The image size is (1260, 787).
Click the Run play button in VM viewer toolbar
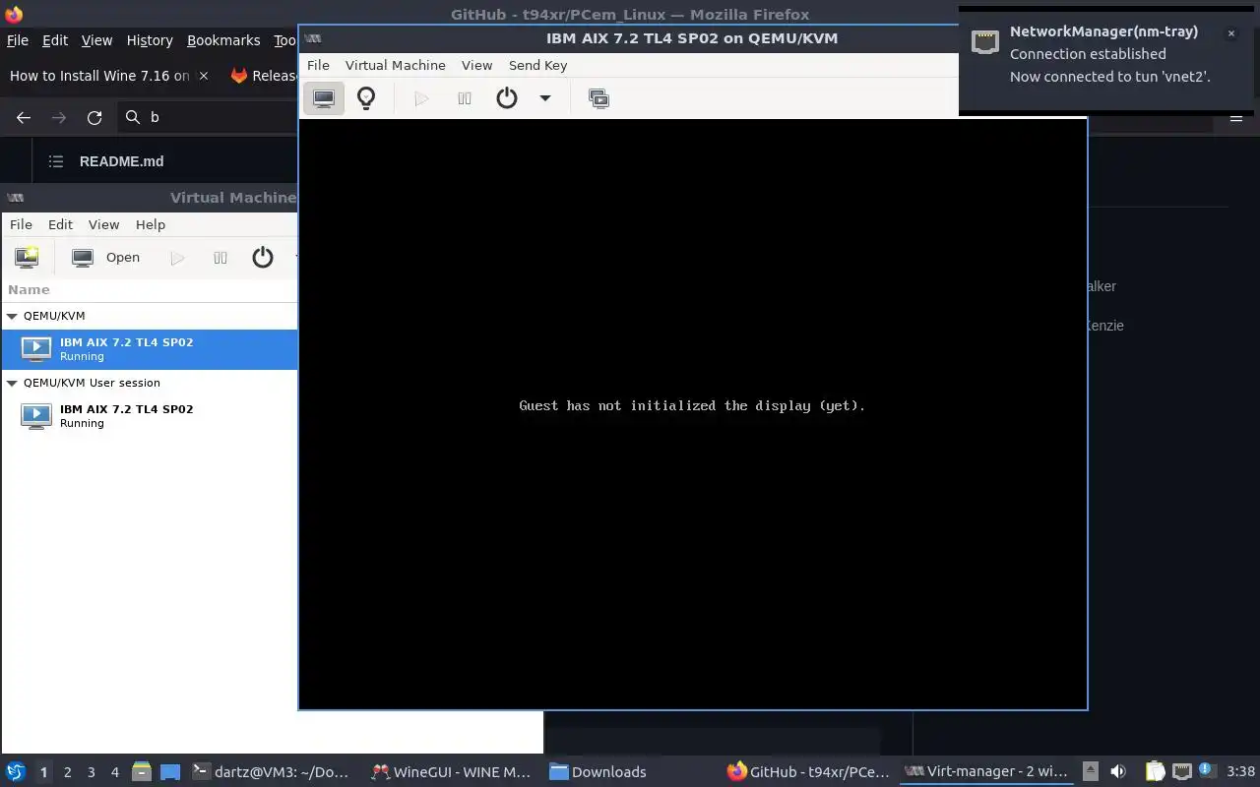pyautogui.click(x=421, y=98)
